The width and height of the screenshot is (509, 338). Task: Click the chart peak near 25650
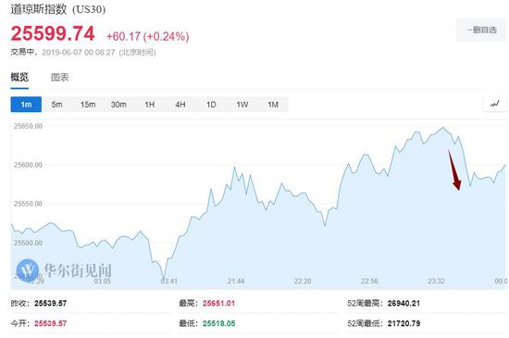[x=442, y=127]
